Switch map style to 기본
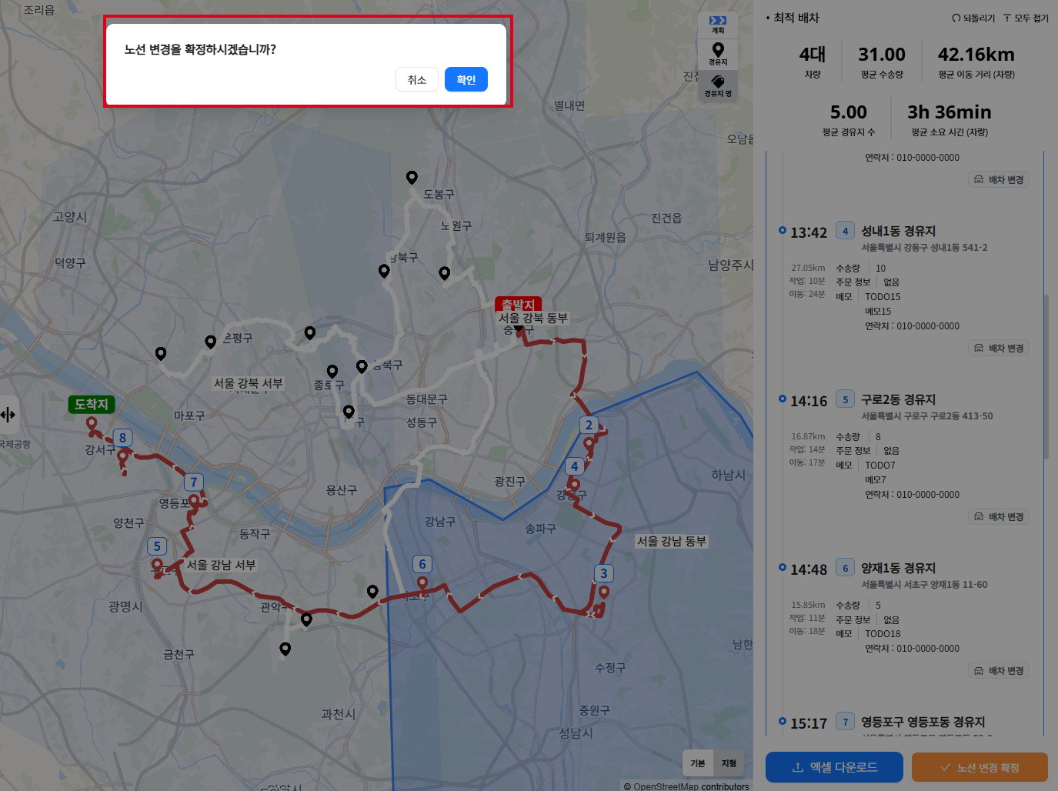 tap(698, 763)
